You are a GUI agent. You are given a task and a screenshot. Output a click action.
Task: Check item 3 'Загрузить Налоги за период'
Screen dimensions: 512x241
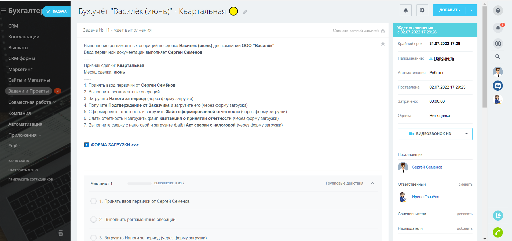point(93,238)
